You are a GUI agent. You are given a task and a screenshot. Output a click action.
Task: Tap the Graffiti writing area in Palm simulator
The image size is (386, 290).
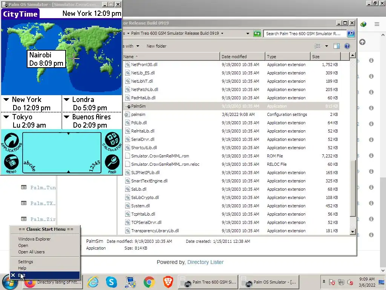tap(62, 153)
